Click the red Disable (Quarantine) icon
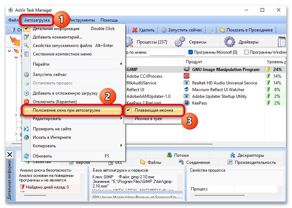 point(26,102)
